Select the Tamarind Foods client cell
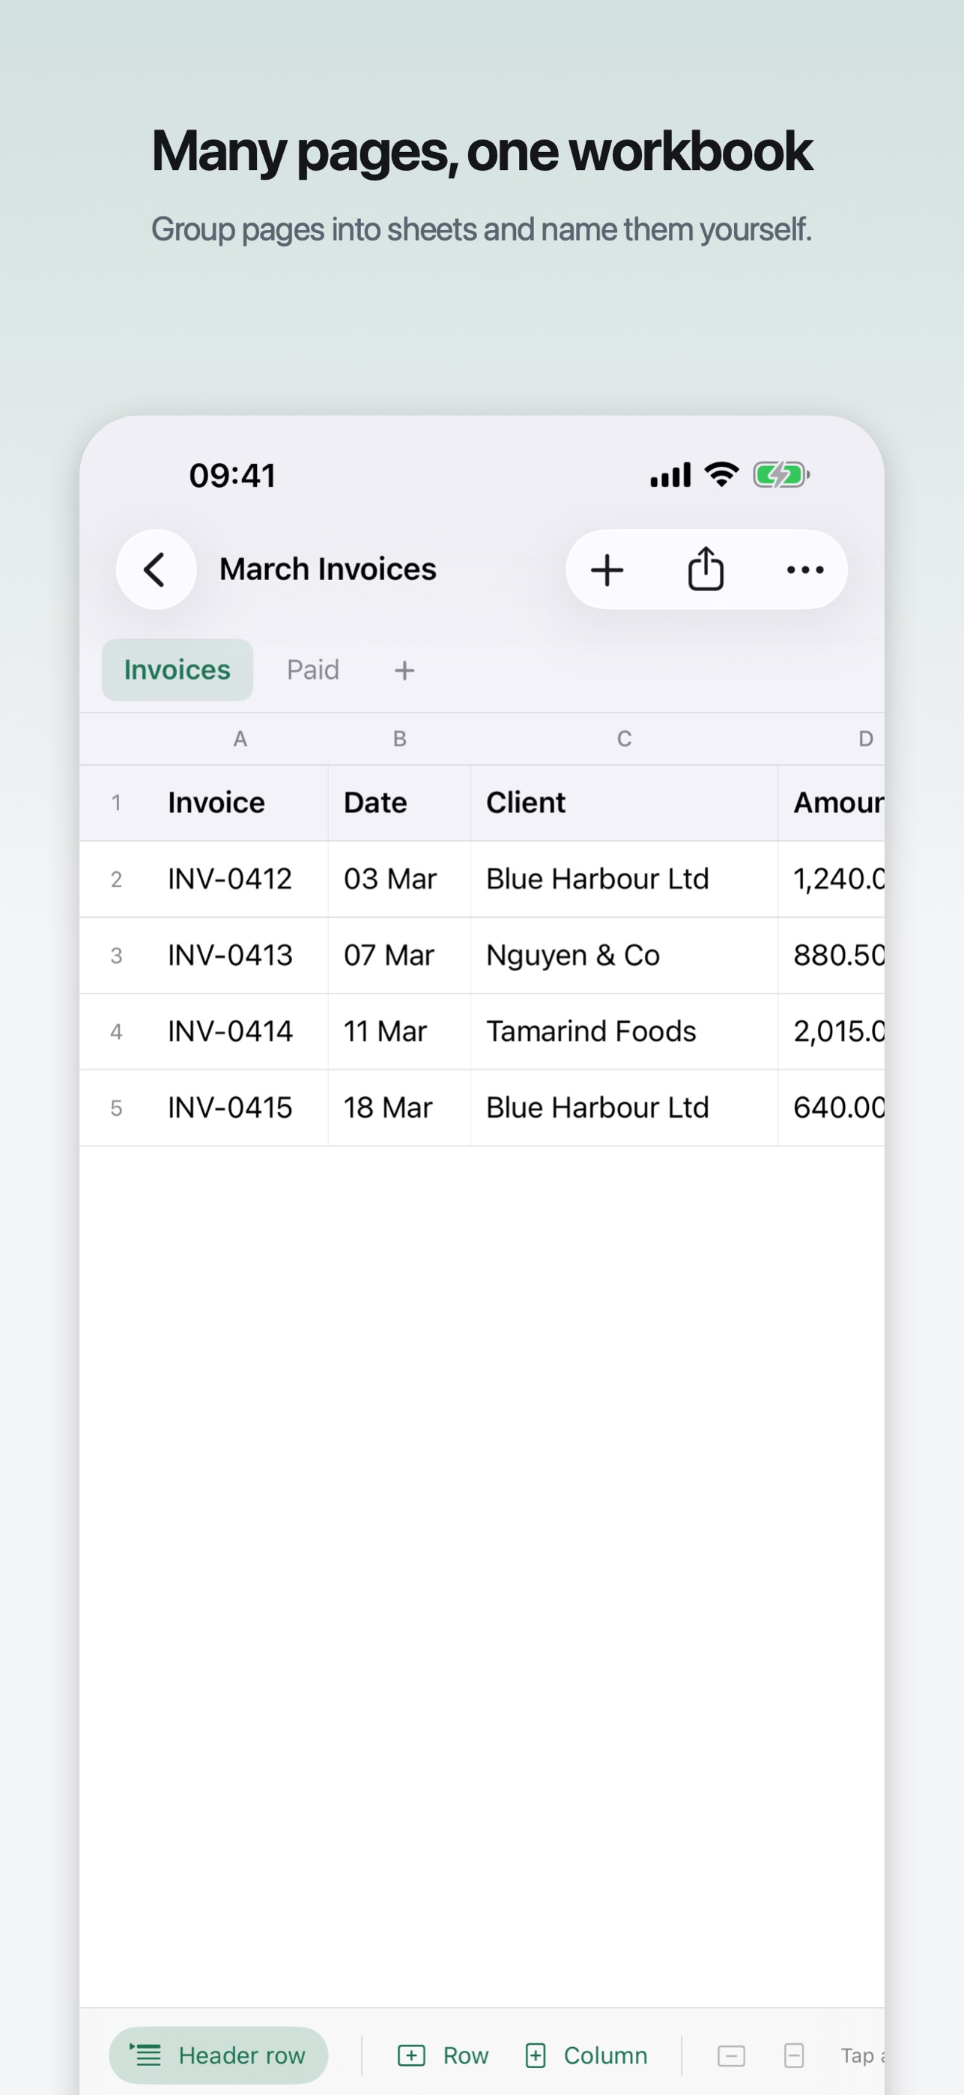 pos(623,1031)
